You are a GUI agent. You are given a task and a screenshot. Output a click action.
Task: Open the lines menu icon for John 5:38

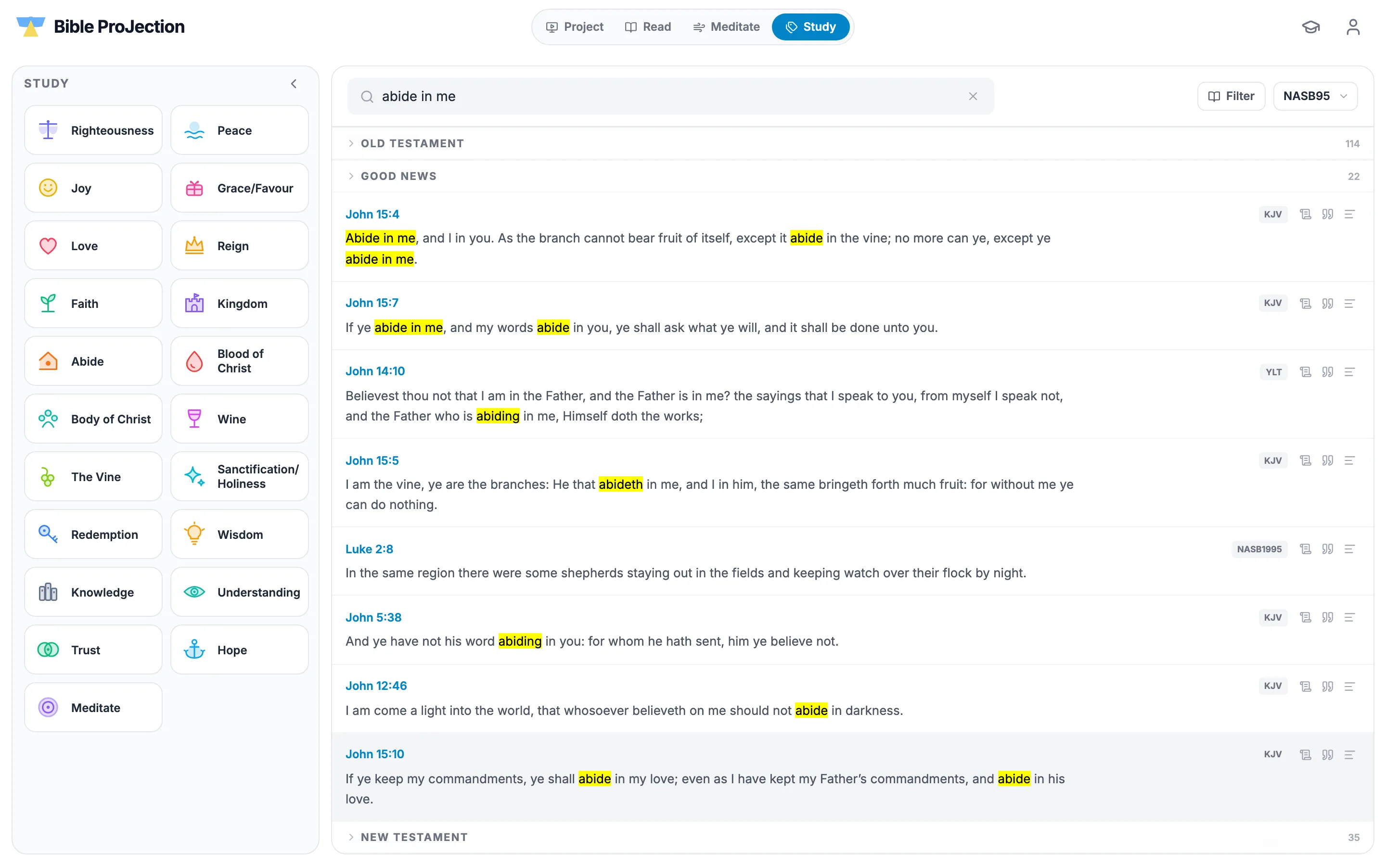tap(1349, 617)
